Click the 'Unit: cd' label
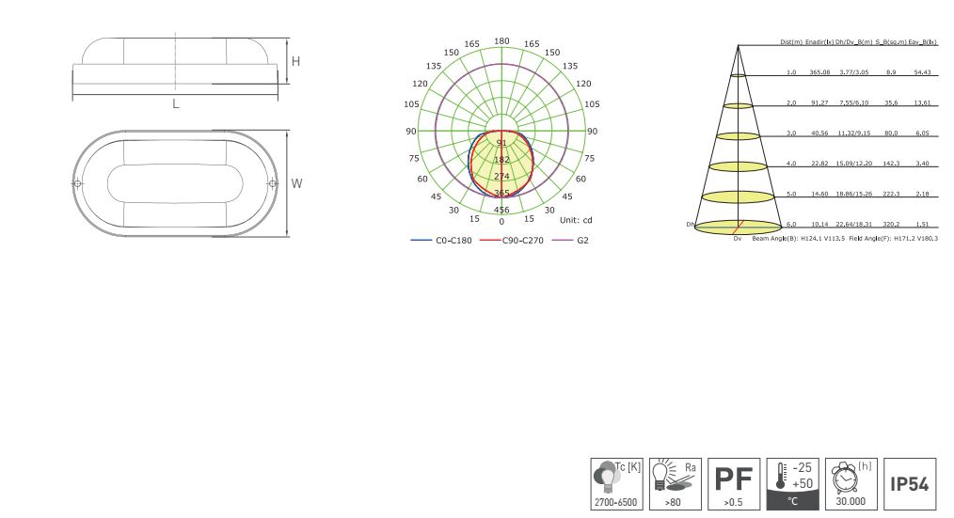The image size is (954, 518). (576, 220)
